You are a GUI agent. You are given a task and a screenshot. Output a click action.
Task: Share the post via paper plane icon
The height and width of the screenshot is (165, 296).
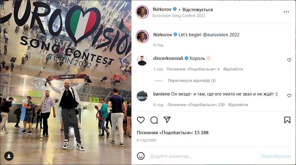(167, 120)
